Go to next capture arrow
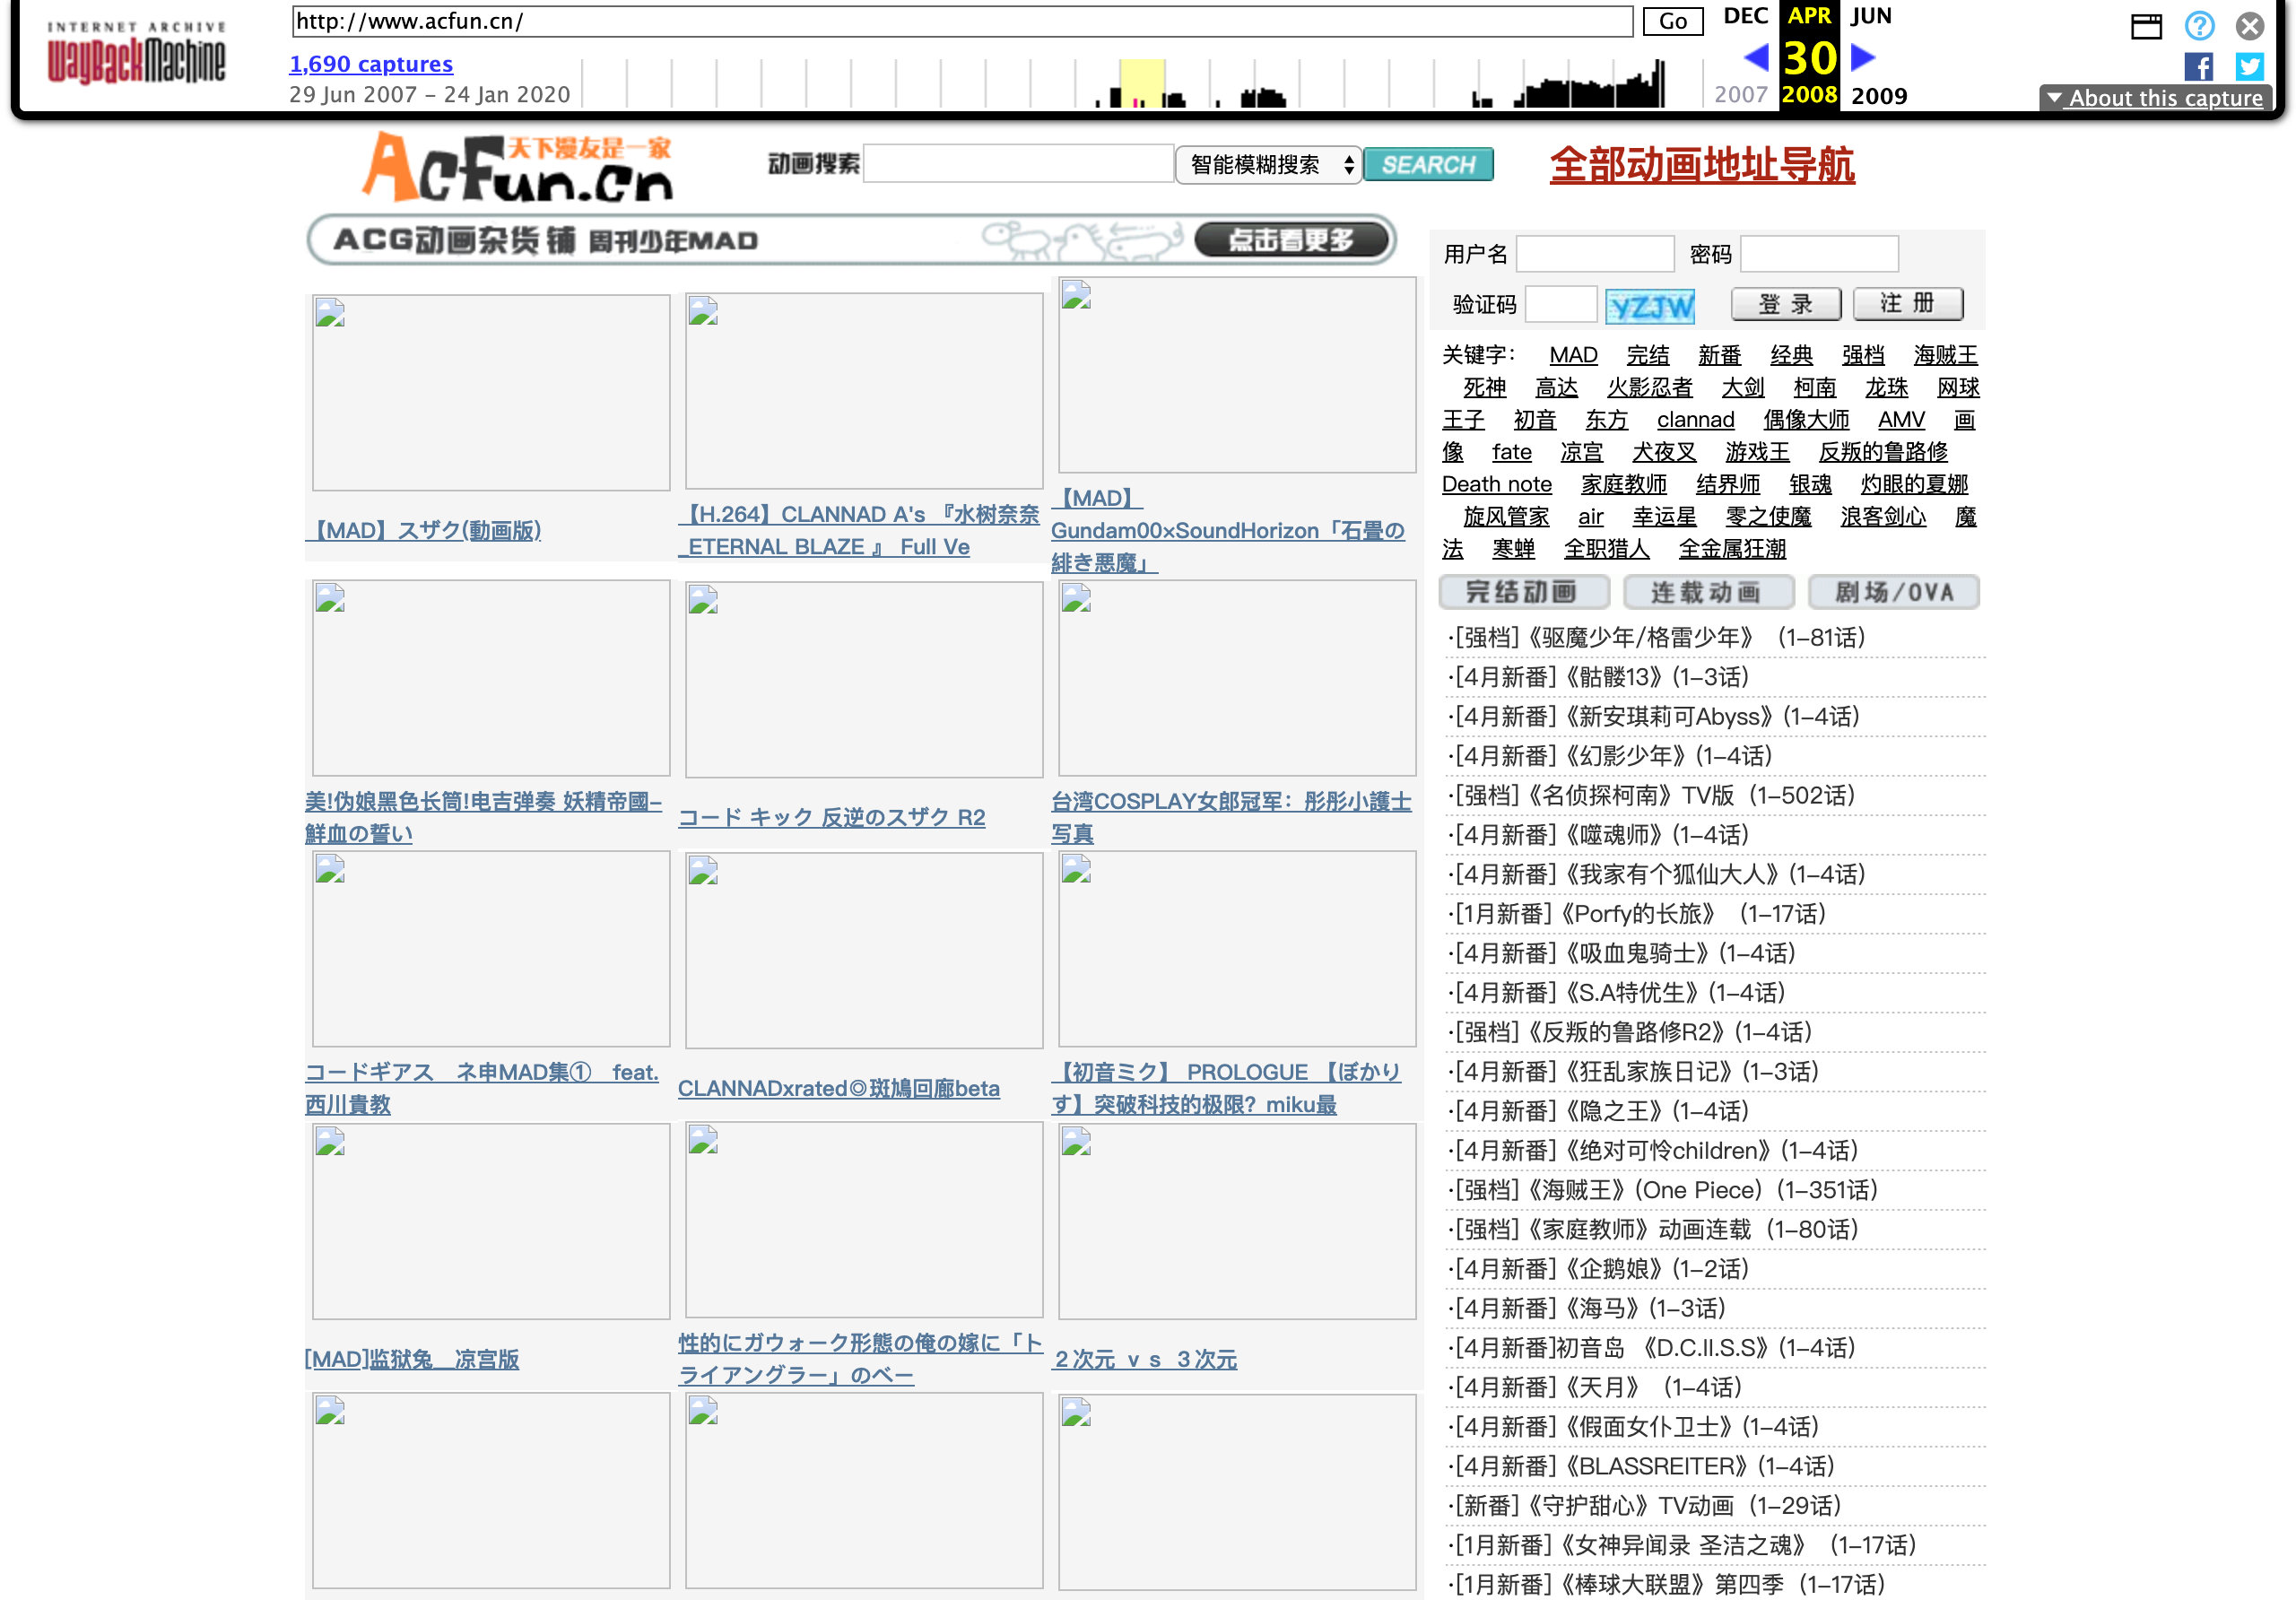 pos(1863,57)
